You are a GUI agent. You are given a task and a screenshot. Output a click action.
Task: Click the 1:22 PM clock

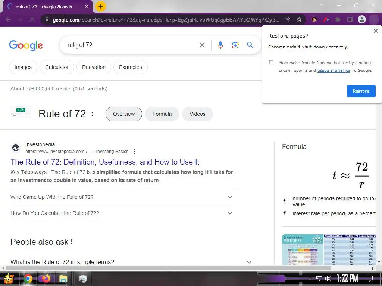(347, 279)
